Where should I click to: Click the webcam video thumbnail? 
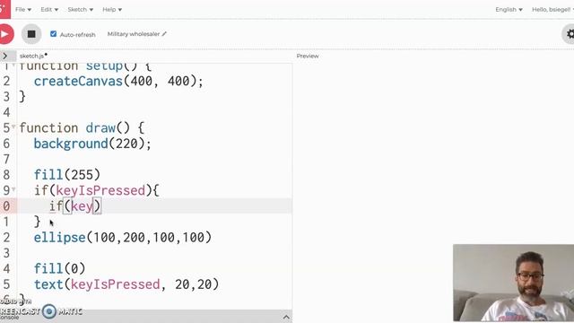[513, 283]
